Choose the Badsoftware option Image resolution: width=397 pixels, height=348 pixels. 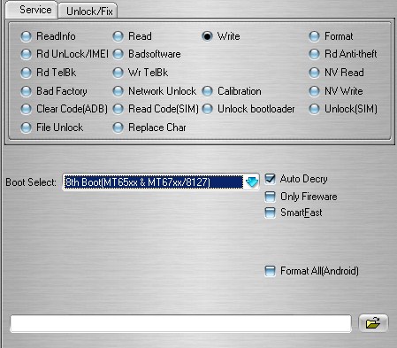coord(118,54)
